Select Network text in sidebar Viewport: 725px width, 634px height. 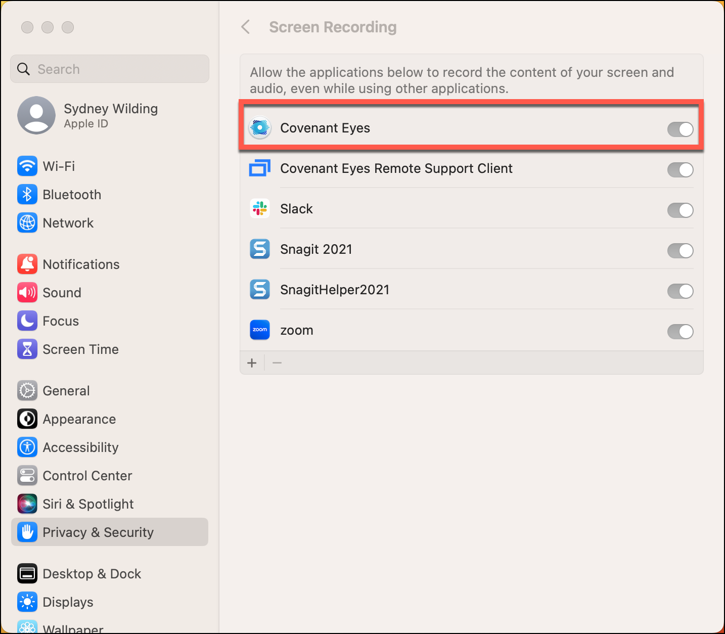(68, 223)
